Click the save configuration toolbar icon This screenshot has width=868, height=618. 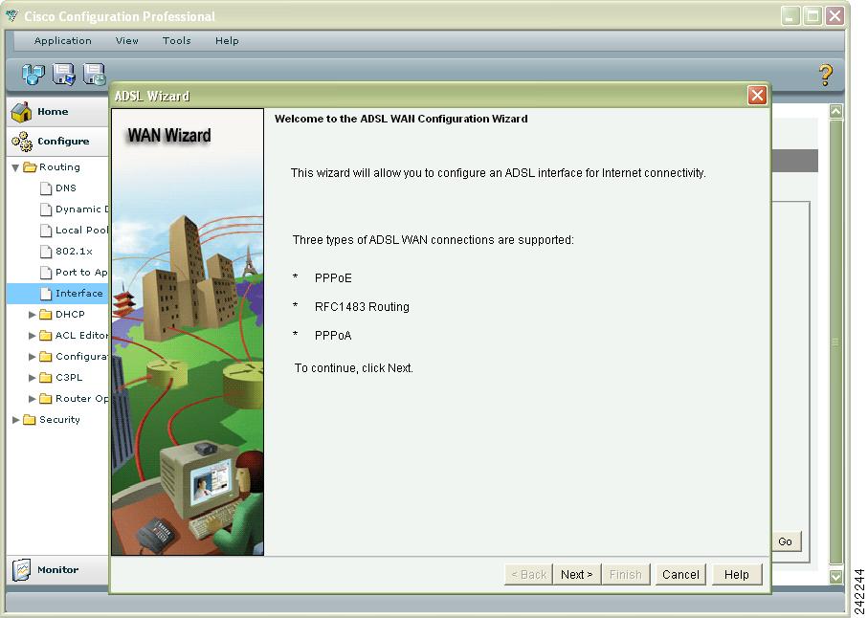coord(64,74)
